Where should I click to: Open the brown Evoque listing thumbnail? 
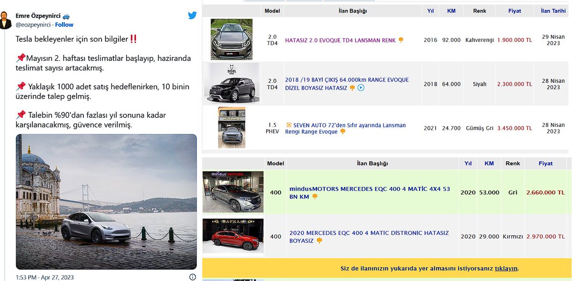coord(232,40)
